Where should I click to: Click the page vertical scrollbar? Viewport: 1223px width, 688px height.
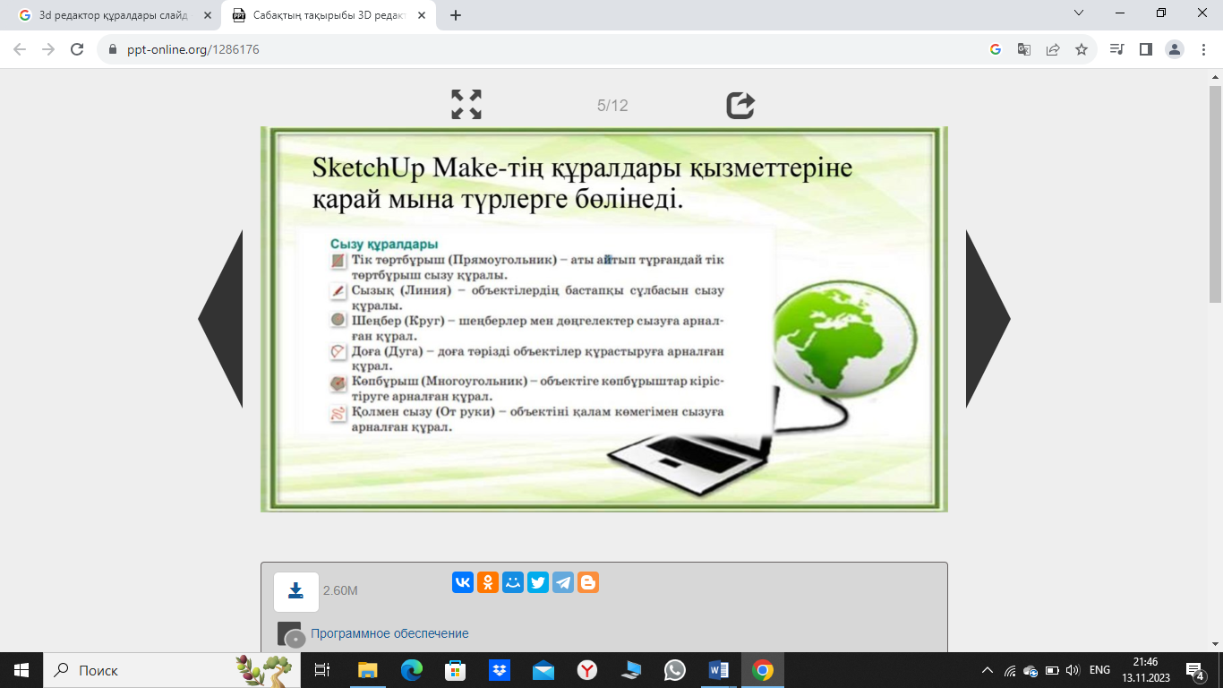[x=1215, y=193]
